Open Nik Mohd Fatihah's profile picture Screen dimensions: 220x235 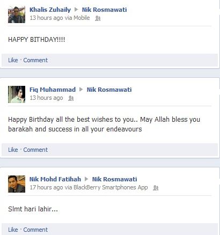(17, 184)
